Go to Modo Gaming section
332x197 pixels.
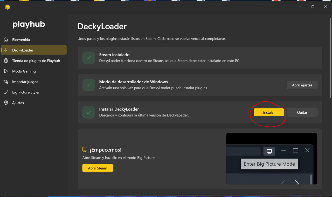pos(33,71)
